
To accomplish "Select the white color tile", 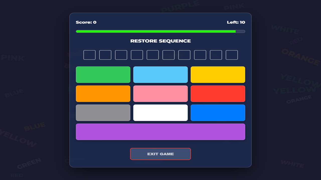I will (160, 113).
